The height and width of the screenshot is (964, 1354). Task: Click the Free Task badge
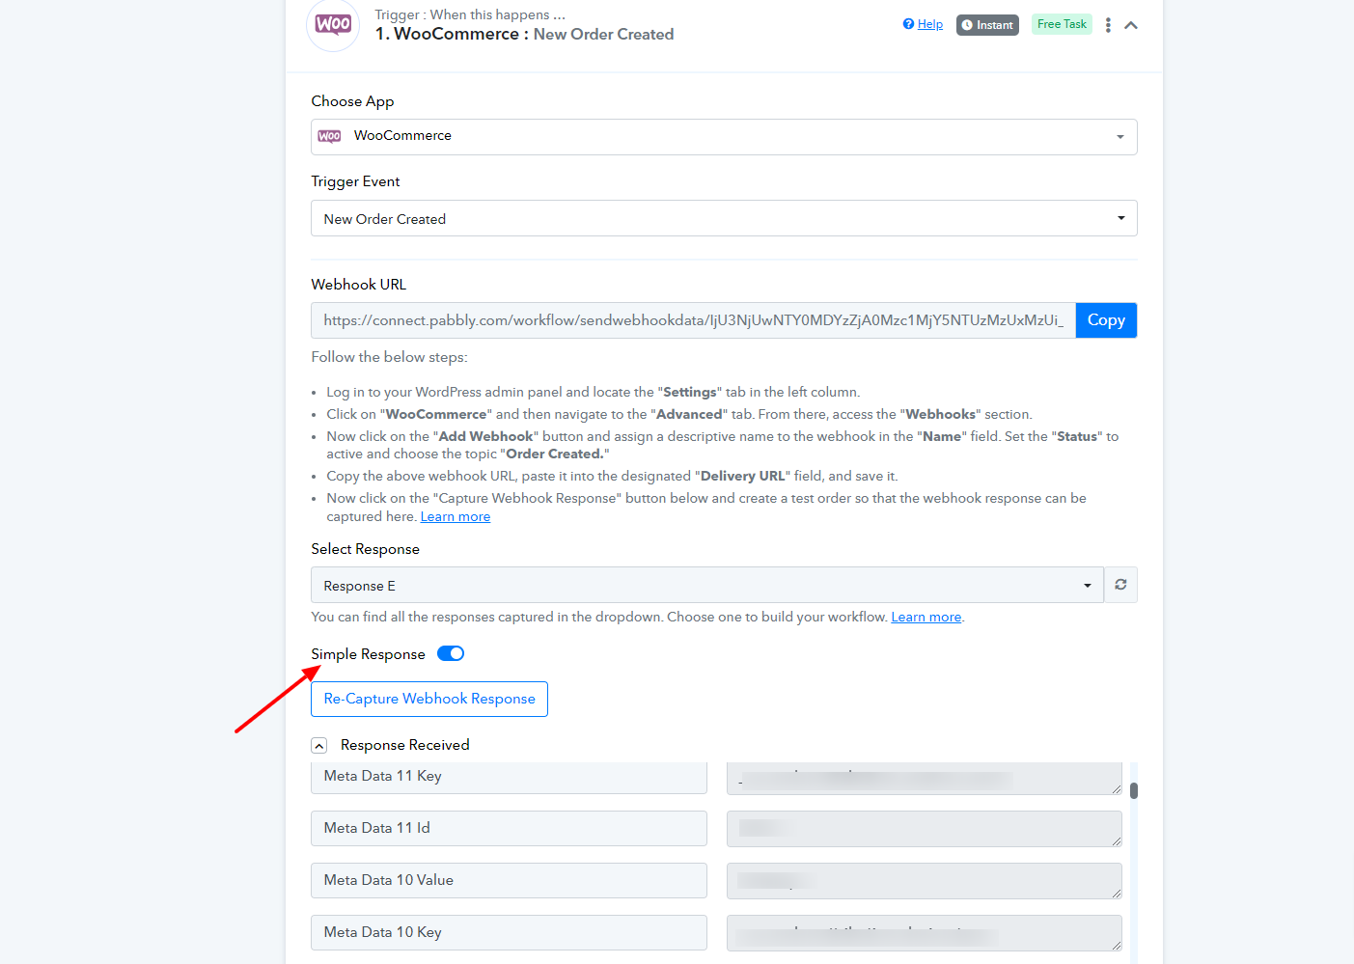click(1062, 24)
